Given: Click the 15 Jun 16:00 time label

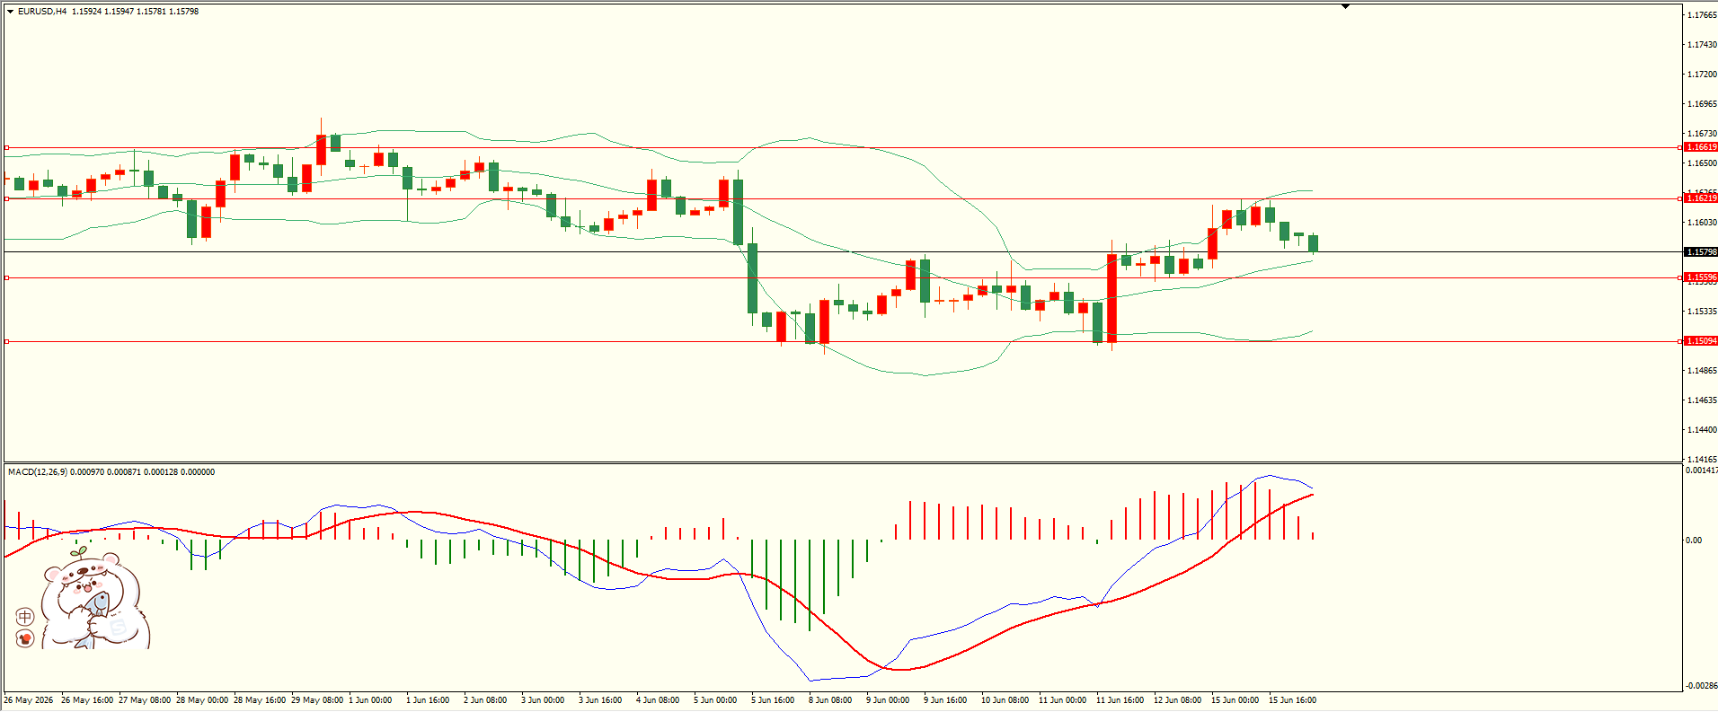Looking at the screenshot, I should pos(1292,700).
